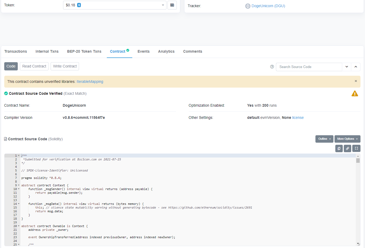Expand the Outline dropdown
Screen dimensions: 365x248
tap(324, 139)
